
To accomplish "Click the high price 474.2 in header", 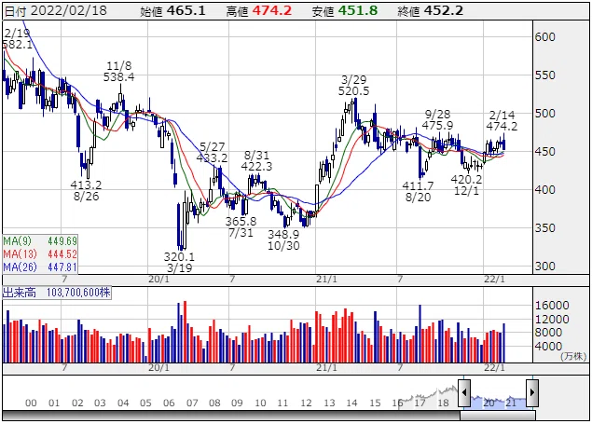I will pyautogui.click(x=272, y=10).
